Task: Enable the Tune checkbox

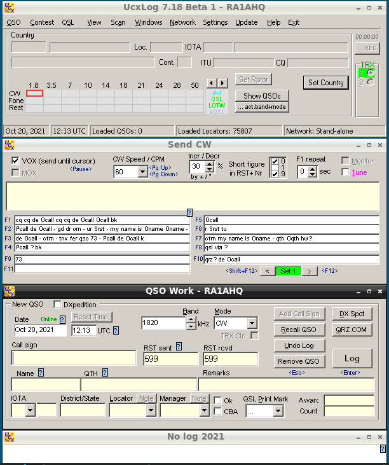Action: (345, 172)
